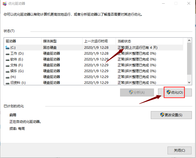Close the window with title bar X
The width and height of the screenshot is (196, 158).
[188, 4]
